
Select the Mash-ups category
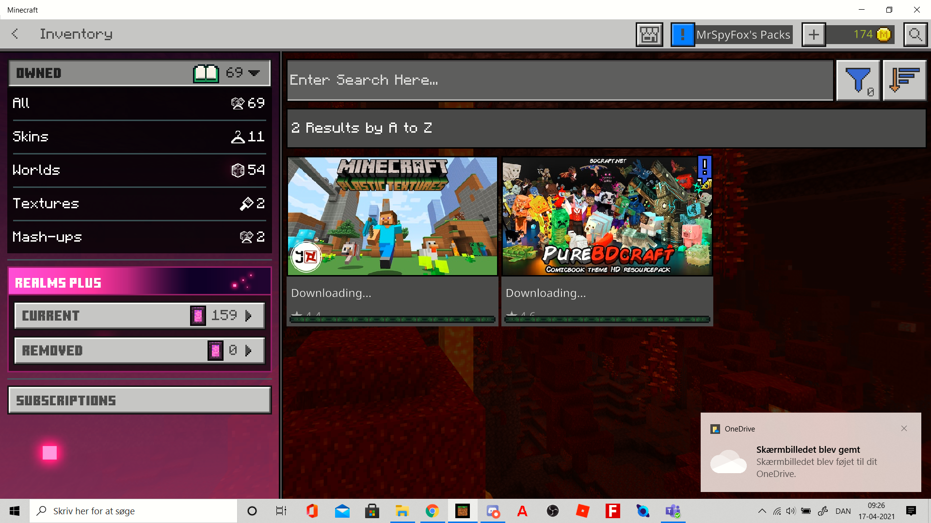click(139, 237)
